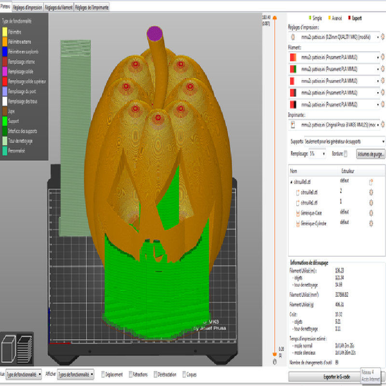Screen dimensions: 386x386
Task: Open the Supports dropdown
Action: pos(338,141)
